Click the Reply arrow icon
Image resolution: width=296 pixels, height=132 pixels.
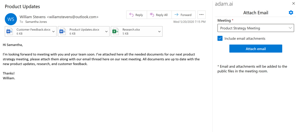pos(131,15)
